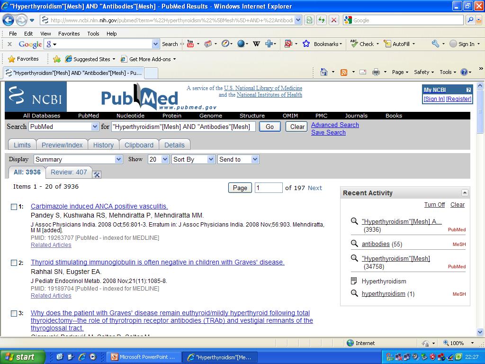Expand the address bar URL dropdown arrow
Screen dimensions: 485x364
coord(298,20)
